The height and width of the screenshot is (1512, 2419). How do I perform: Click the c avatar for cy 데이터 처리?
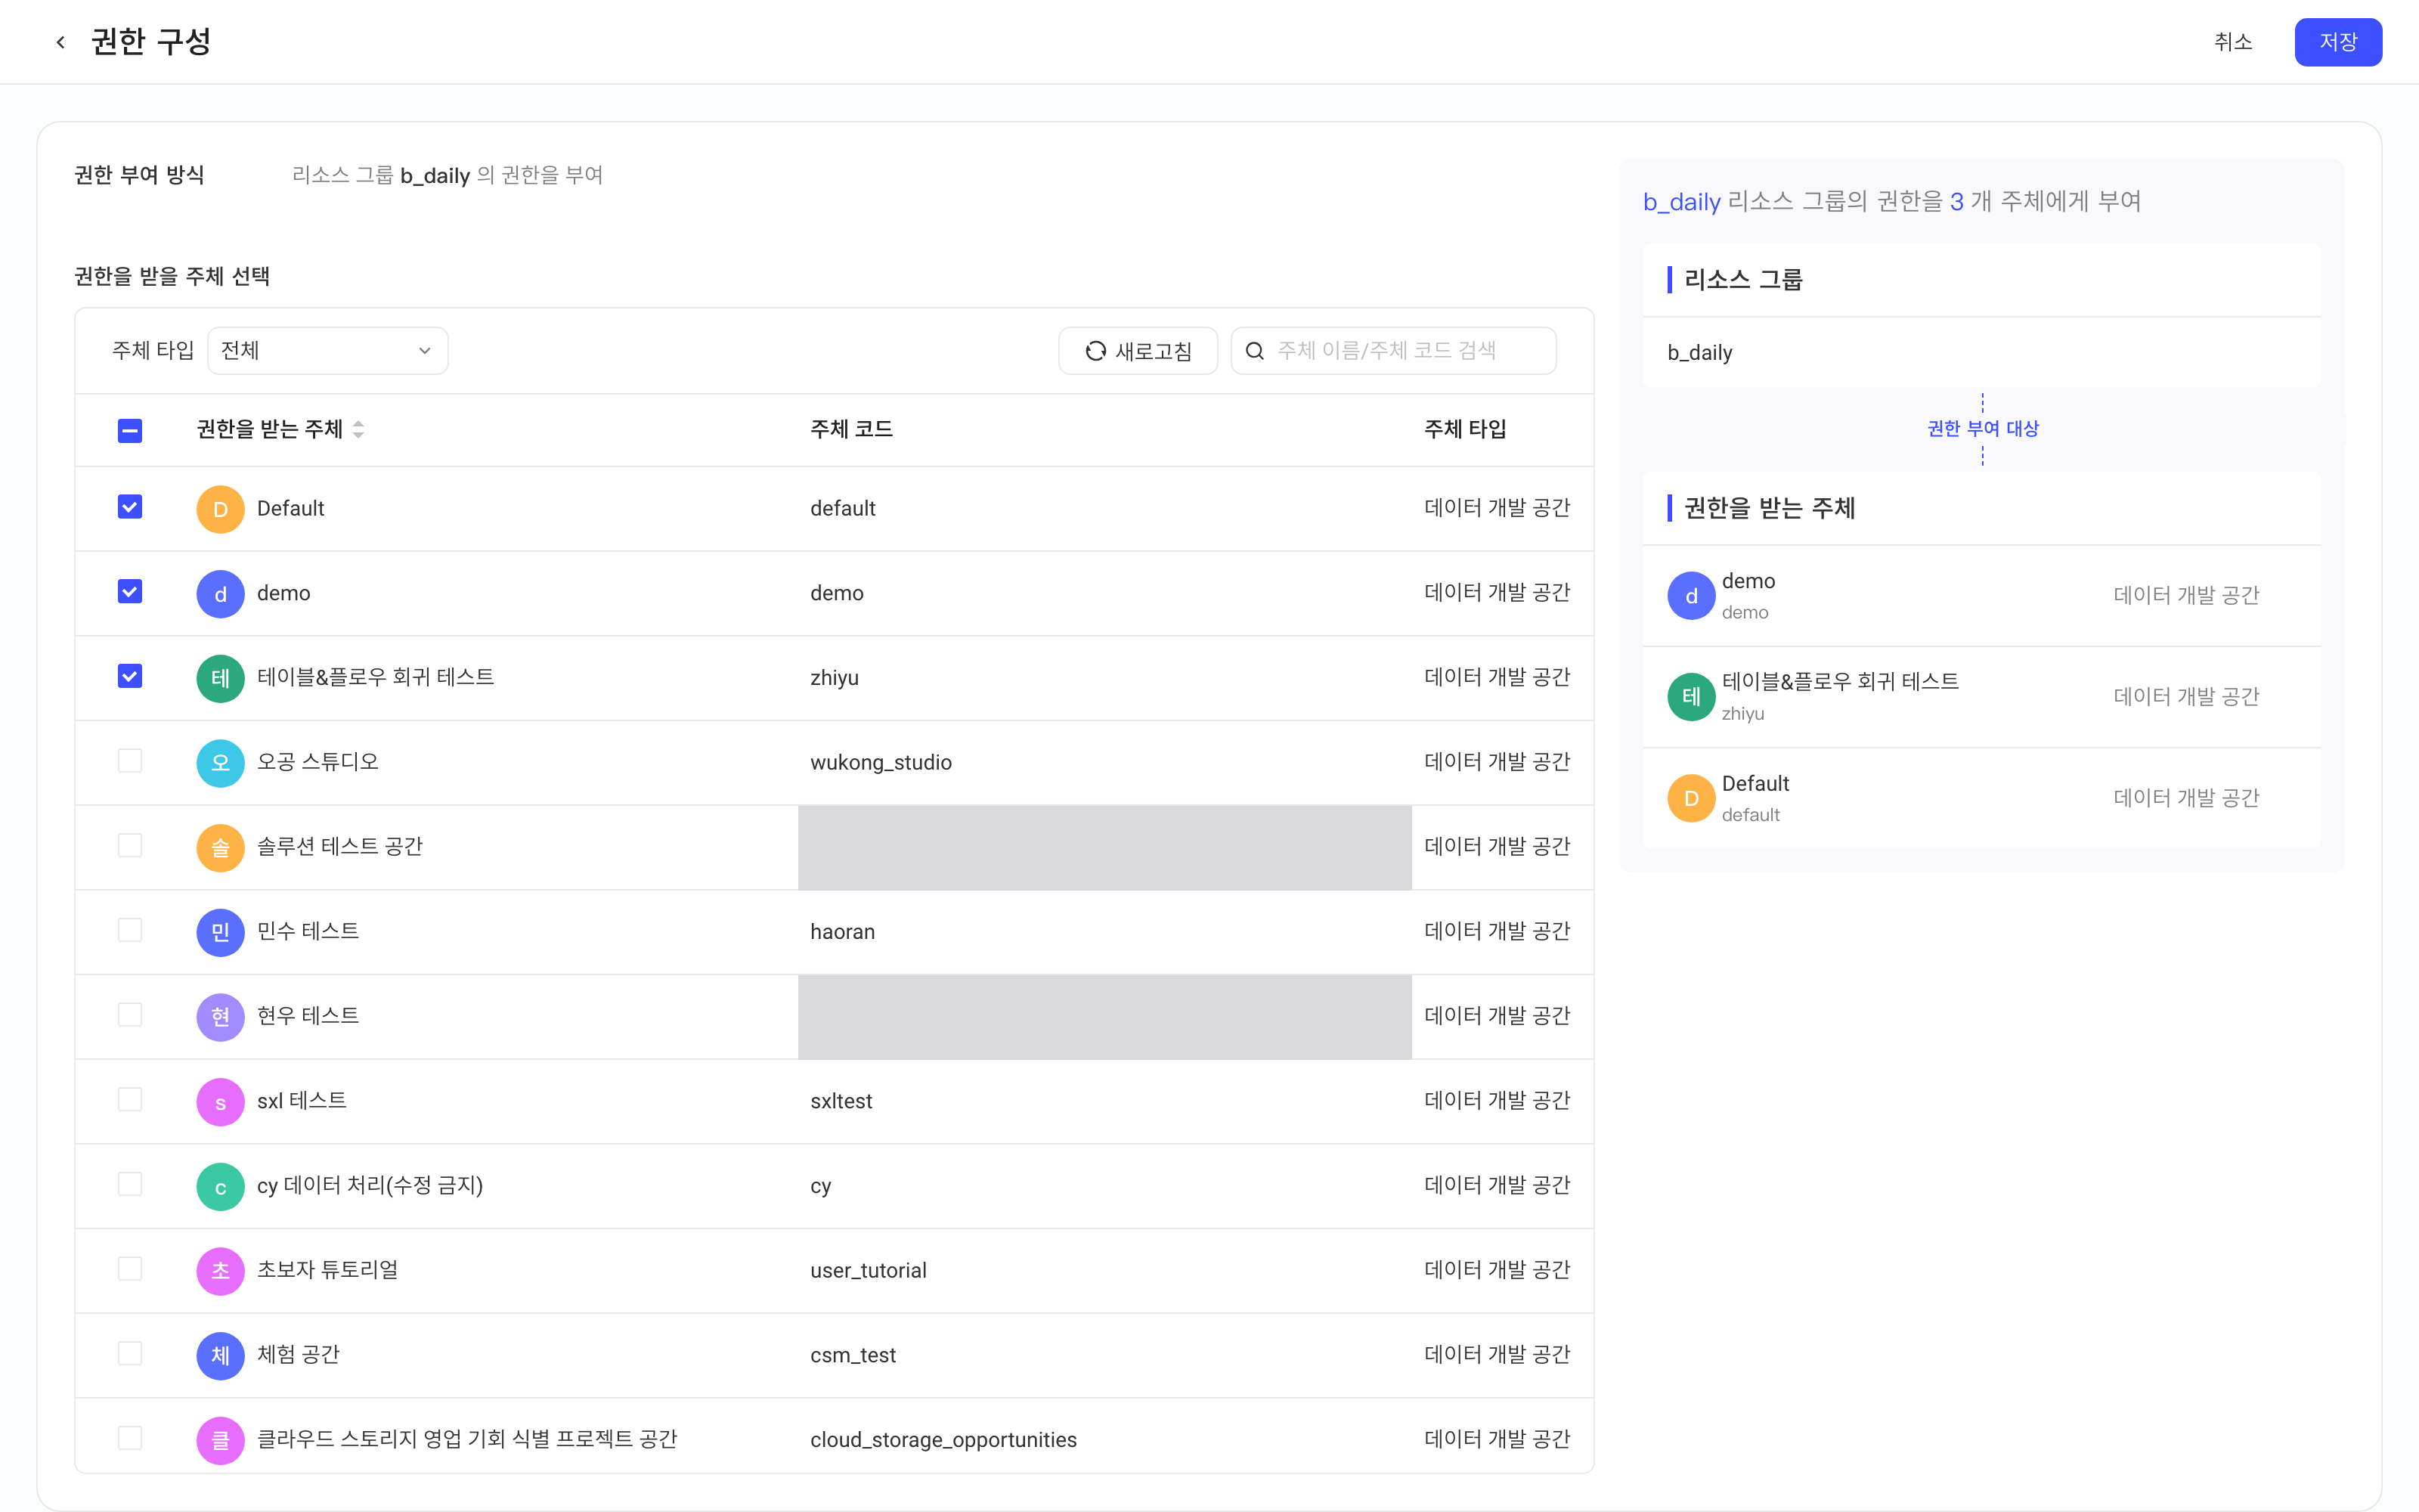(x=220, y=1186)
